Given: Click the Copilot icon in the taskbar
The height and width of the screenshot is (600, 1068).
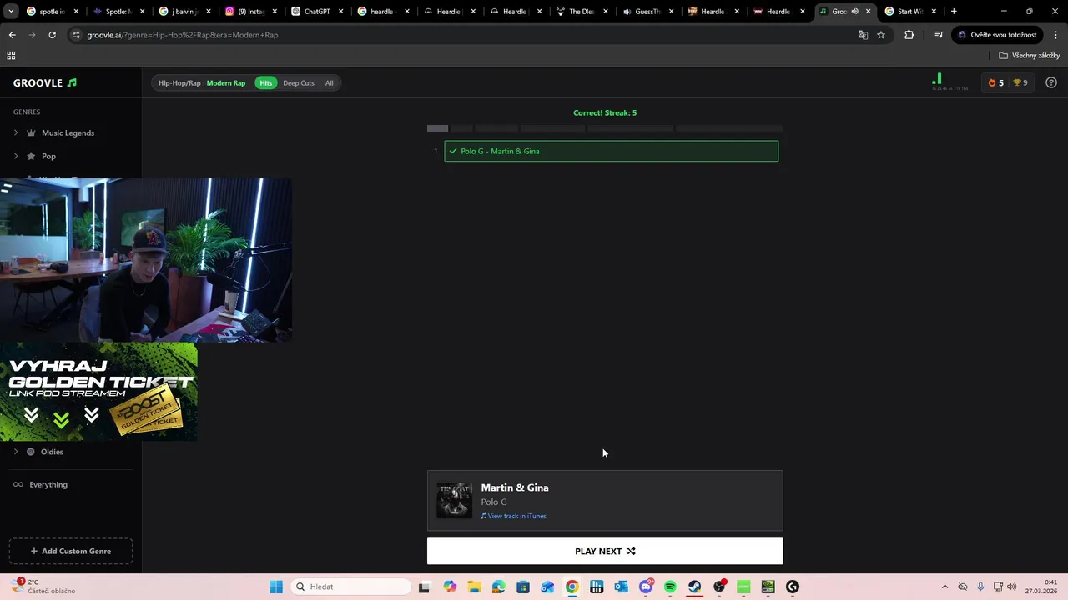Looking at the screenshot, I should coord(450,587).
